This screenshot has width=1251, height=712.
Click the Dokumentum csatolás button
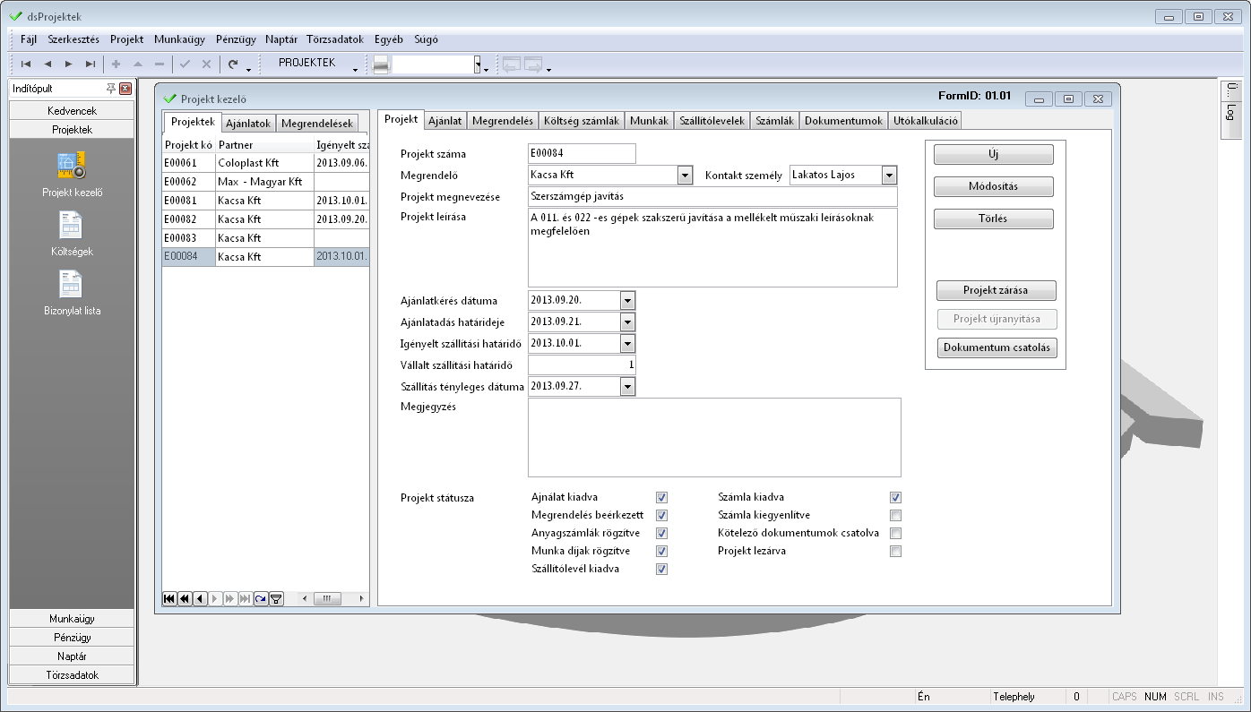pos(996,347)
